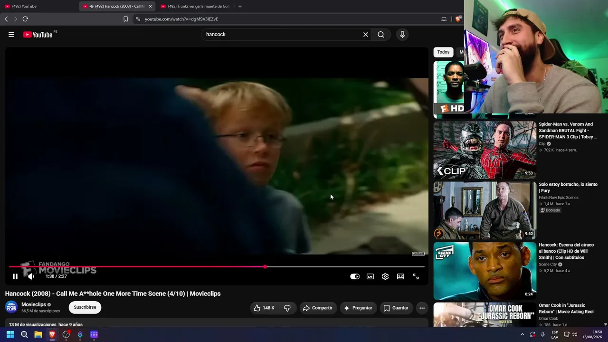Open the Omar Cook Jurassic Reborn thumbnail
The image size is (608, 342).
click(x=484, y=314)
